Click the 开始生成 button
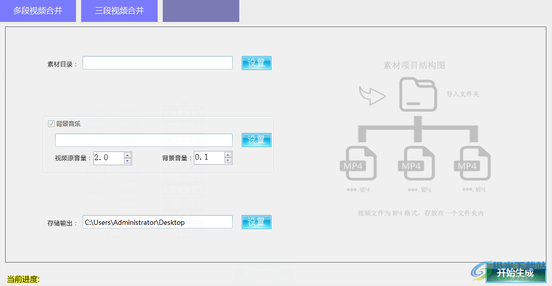 [516, 273]
